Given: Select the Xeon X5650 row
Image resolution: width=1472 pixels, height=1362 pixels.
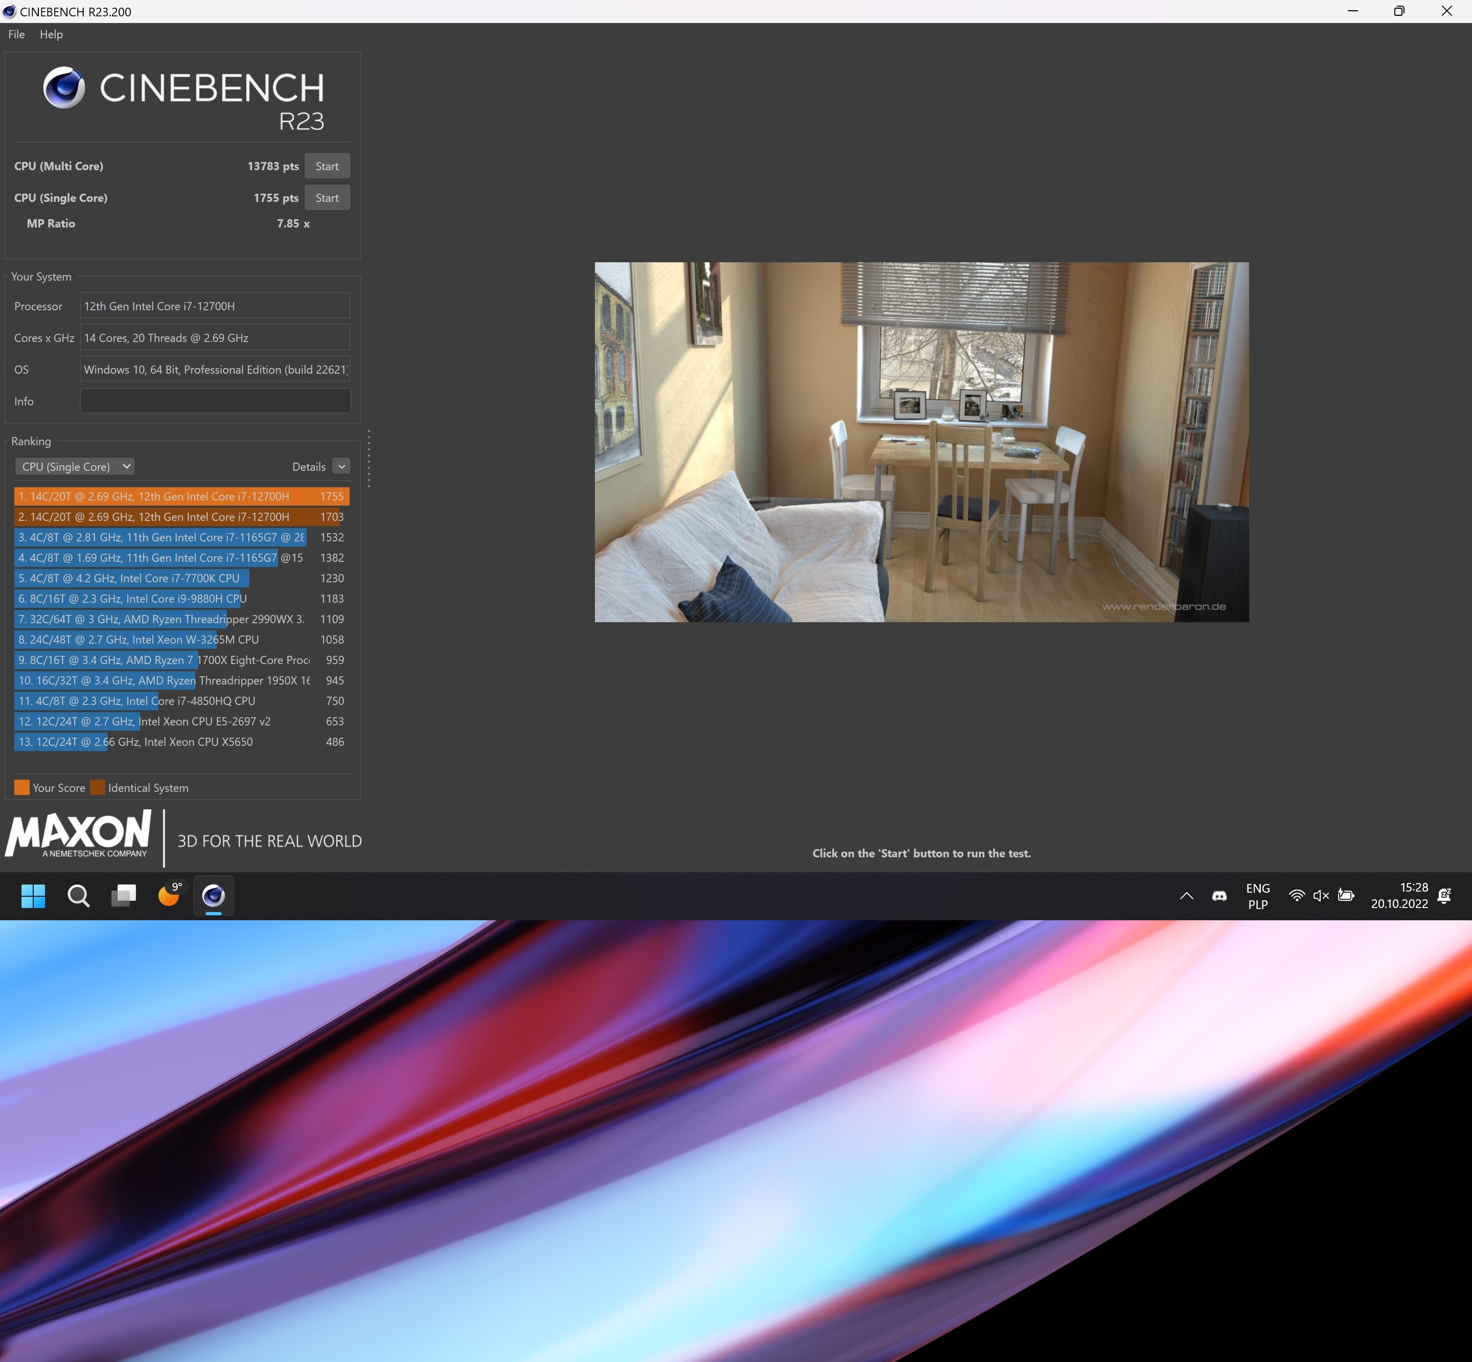Looking at the screenshot, I should (x=181, y=742).
